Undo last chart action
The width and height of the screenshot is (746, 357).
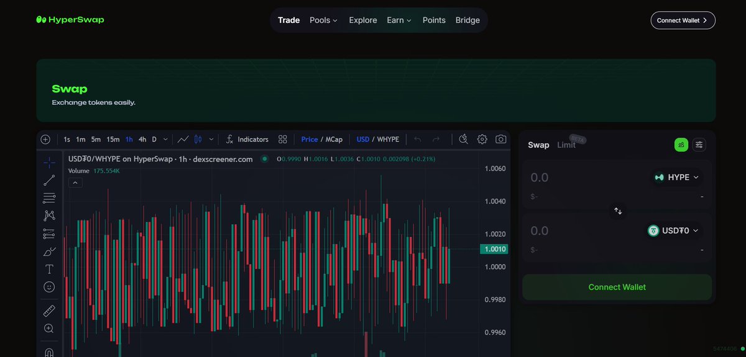click(x=418, y=139)
